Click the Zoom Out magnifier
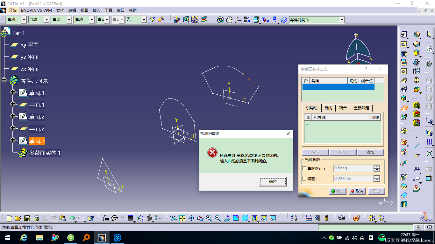 click(218, 218)
